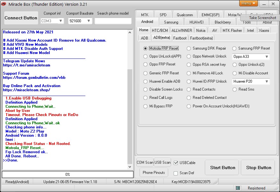The width and height of the screenshot is (280, 192).
Task: Switch to the ADB tab
Action: (145, 38)
